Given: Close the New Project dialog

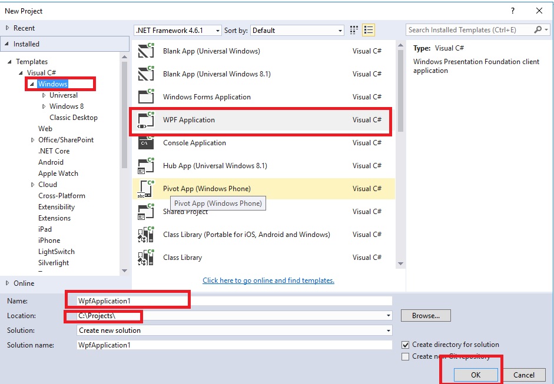Looking at the screenshot, I should coord(539,11).
